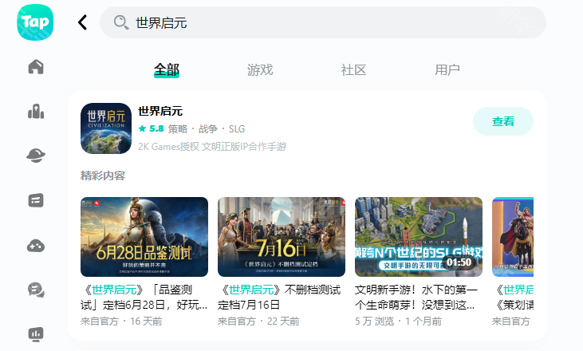Click 来自官方 · 22 天前 label
Viewport: 583px width, 351px height.
258,321
